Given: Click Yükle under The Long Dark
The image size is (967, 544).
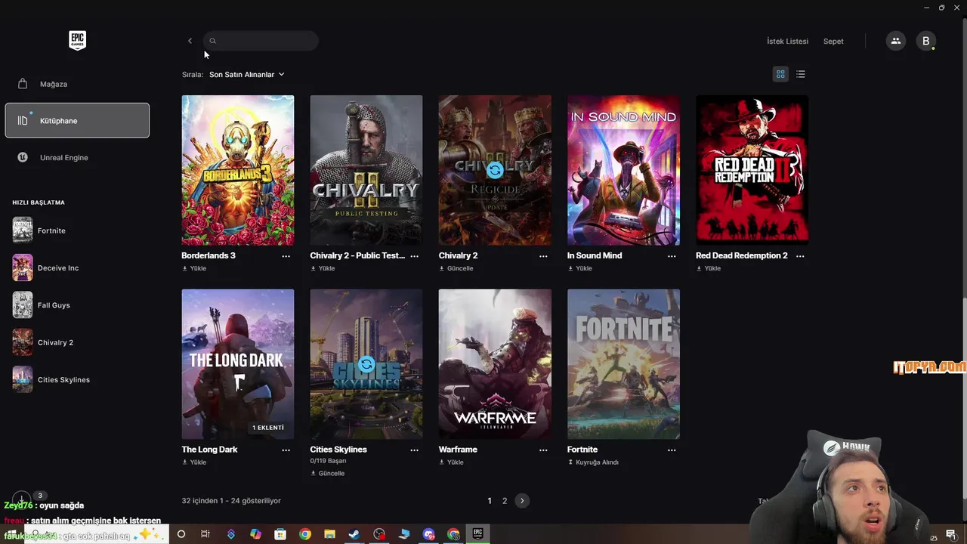Looking at the screenshot, I should click(194, 462).
